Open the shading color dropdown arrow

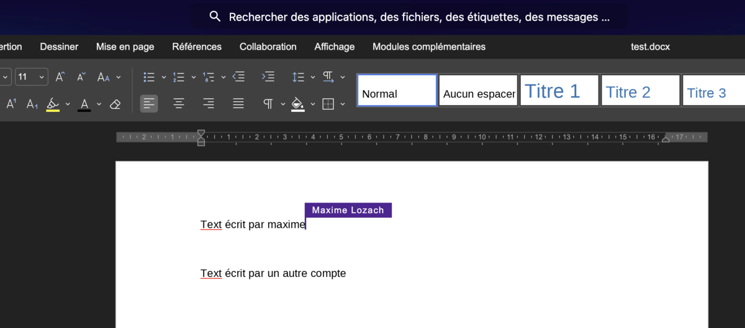tap(313, 104)
